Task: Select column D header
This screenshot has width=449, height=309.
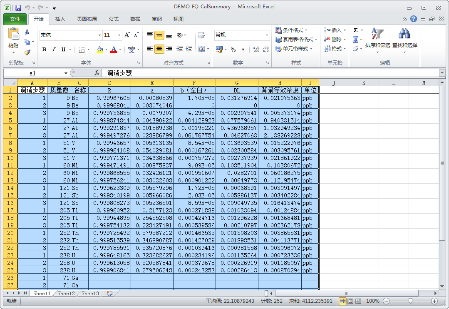Action: tap(110, 83)
